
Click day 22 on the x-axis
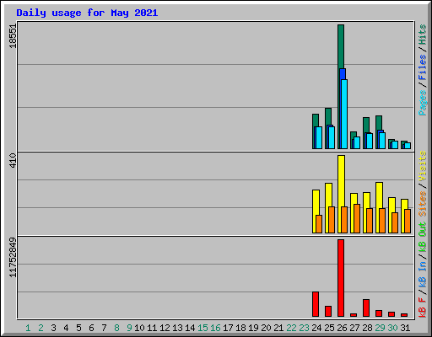pyautogui.click(x=291, y=328)
